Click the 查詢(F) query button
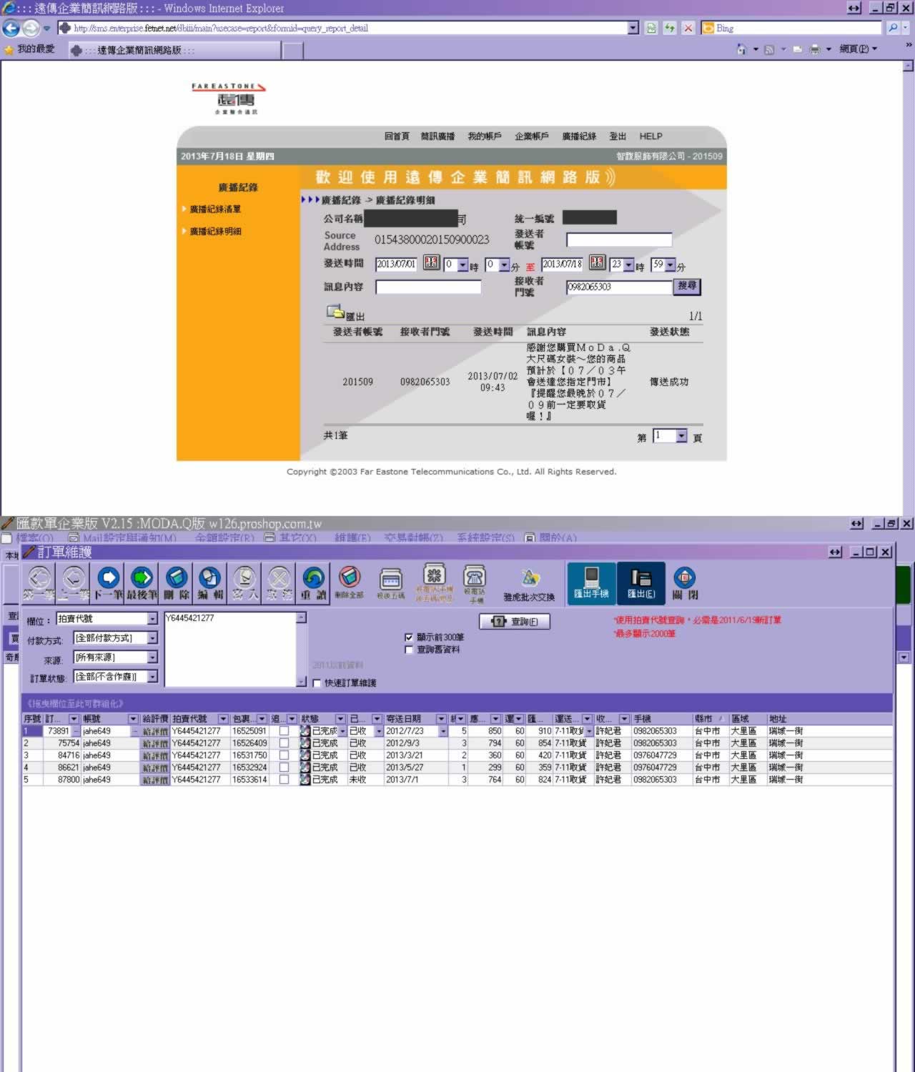 515,622
